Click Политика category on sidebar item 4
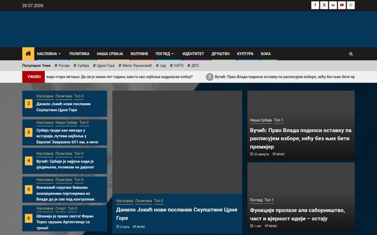 64,153
